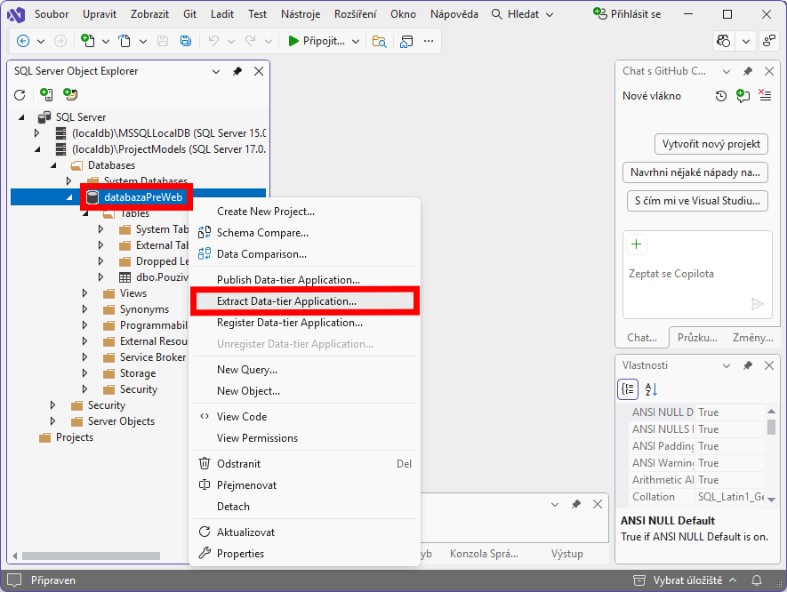787x592 pixels.
Task: Click the toolbar overflow ellipsis icon
Action: 429,41
